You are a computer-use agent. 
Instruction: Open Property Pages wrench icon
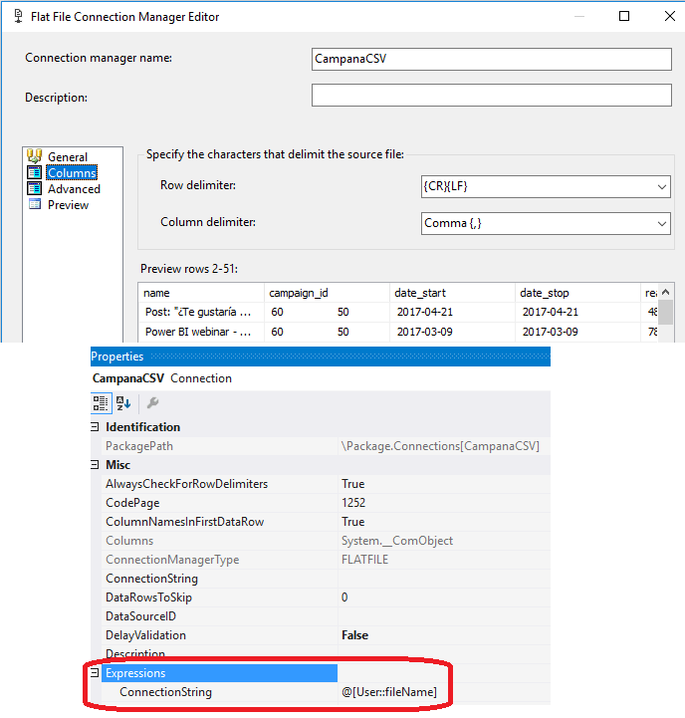153,402
